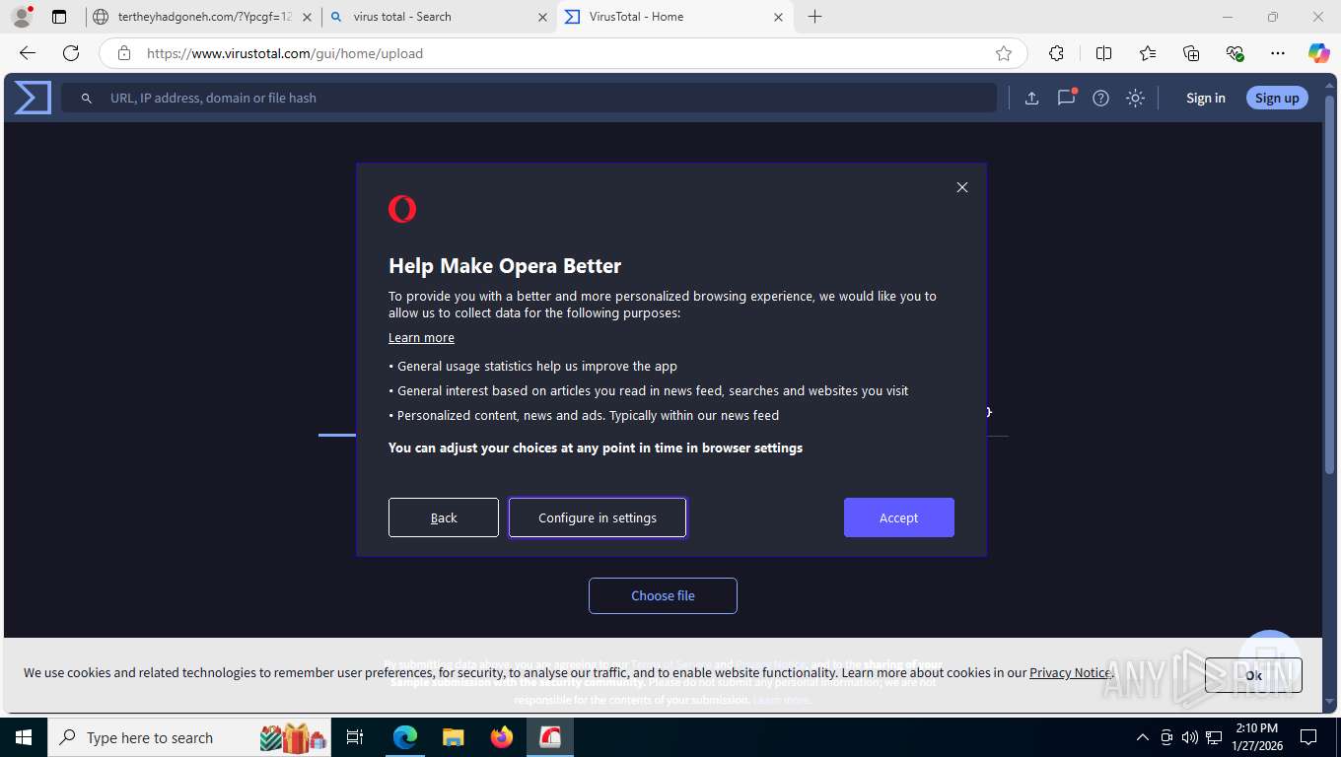
Task: Click the Sign in link
Action: coord(1205,98)
